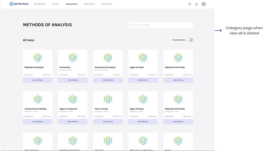Image resolution: width=267 pixels, height=151 pixels.
Task: Click the atom icon on Types of materials card
Action: (x=73, y=99)
